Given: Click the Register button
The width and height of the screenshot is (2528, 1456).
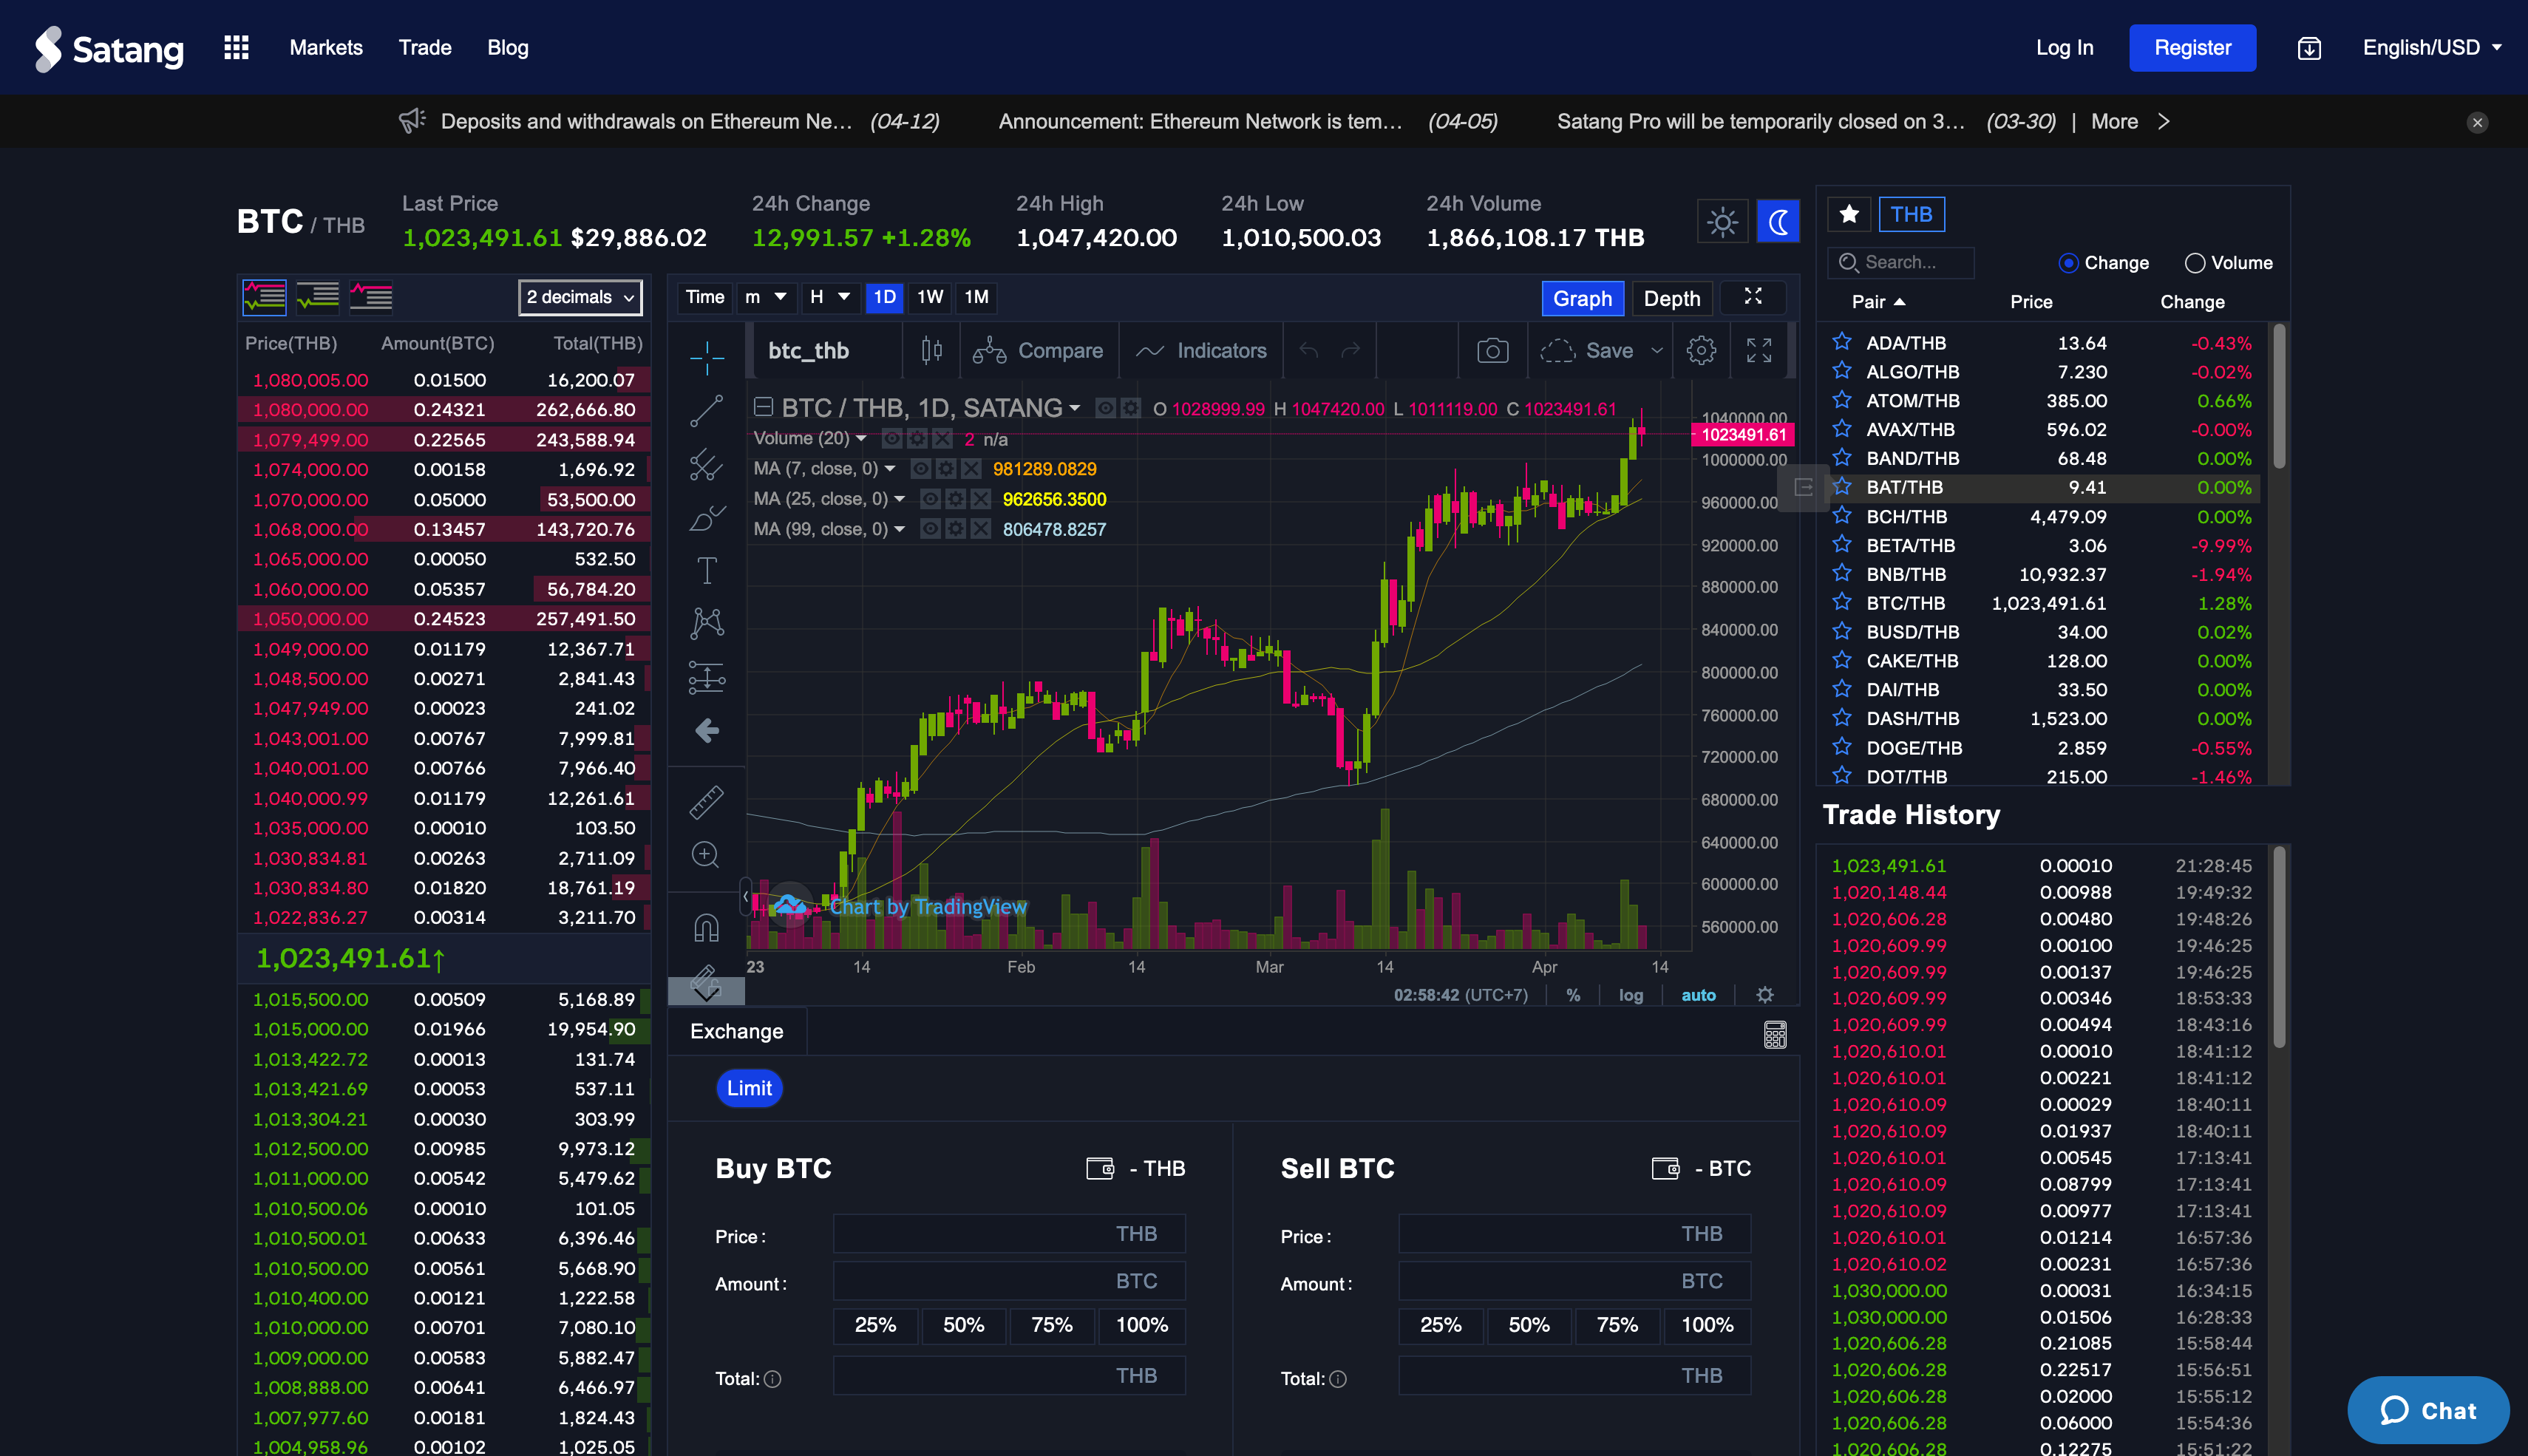Looking at the screenshot, I should click(x=2192, y=48).
